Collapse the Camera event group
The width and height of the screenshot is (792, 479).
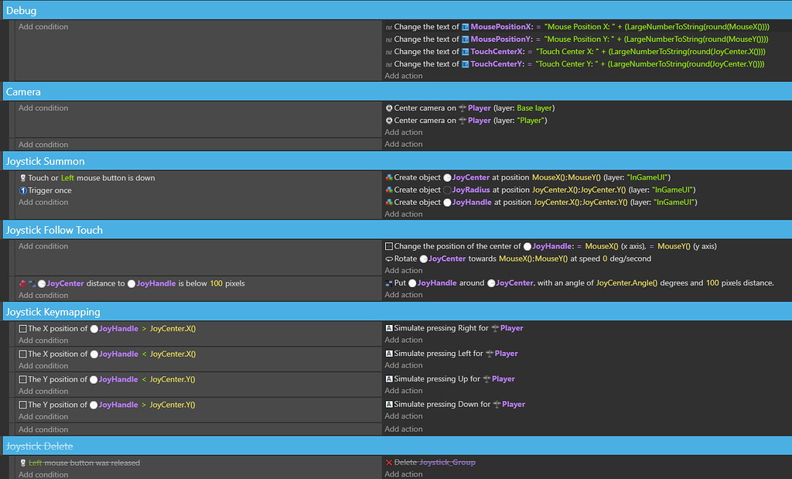pos(23,91)
